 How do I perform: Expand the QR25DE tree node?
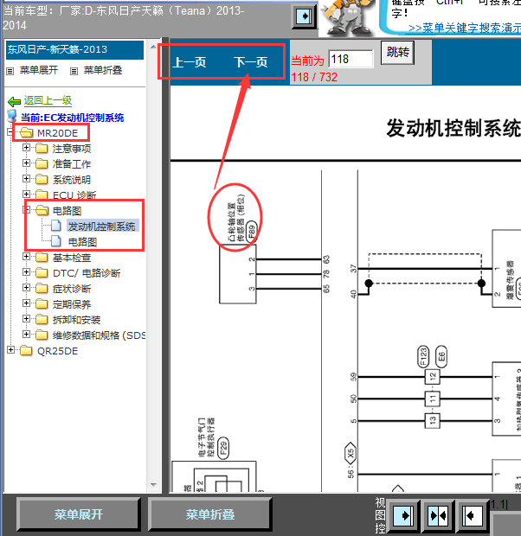(11, 350)
